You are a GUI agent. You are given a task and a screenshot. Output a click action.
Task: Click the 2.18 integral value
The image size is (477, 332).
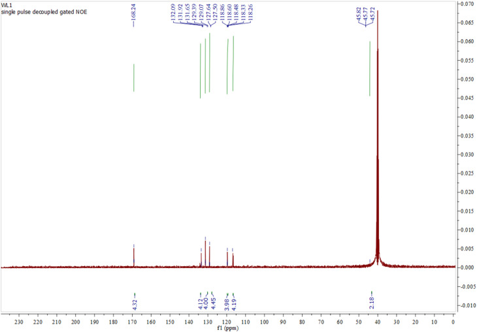[372, 303]
